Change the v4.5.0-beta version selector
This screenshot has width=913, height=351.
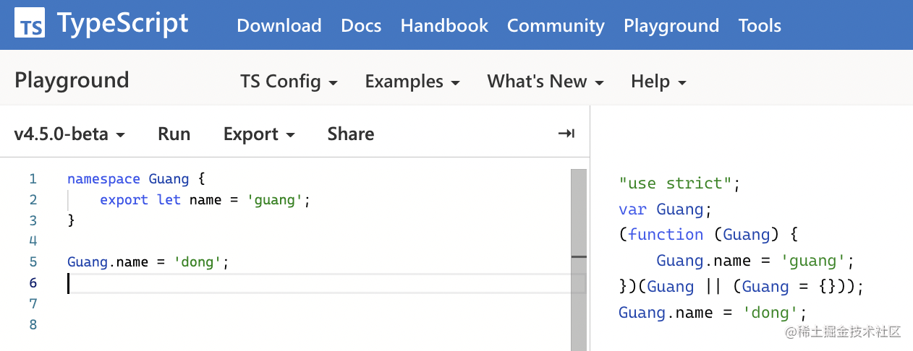(x=69, y=134)
